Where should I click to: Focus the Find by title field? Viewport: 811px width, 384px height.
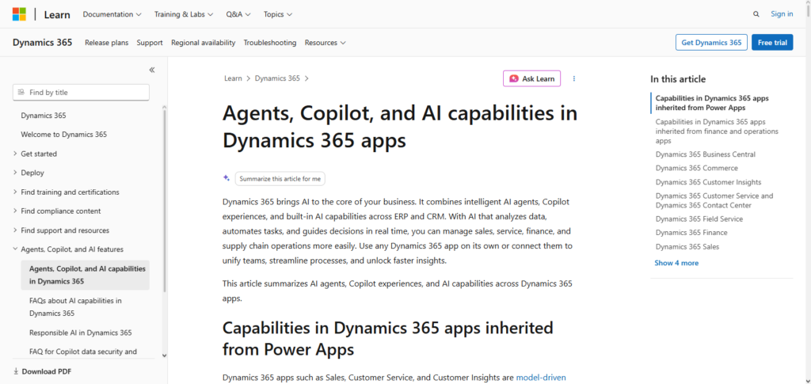click(81, 93)
